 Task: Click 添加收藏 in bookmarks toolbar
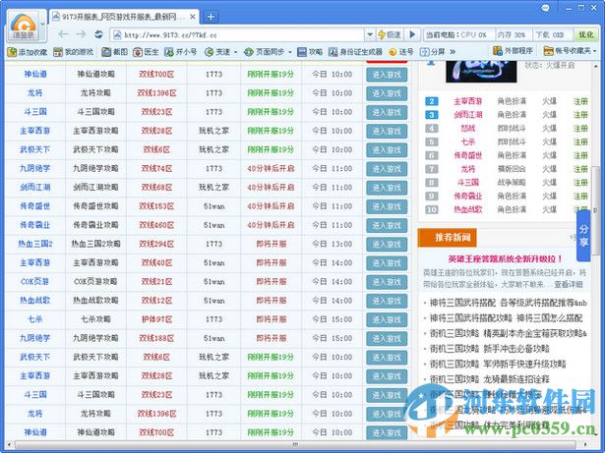tap(27, 52)
